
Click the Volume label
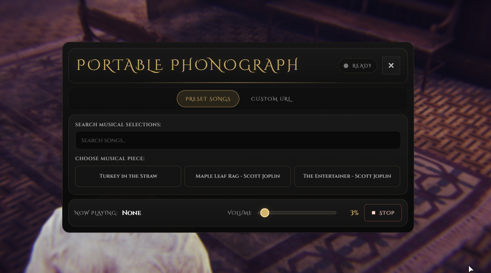click(240, 213)
